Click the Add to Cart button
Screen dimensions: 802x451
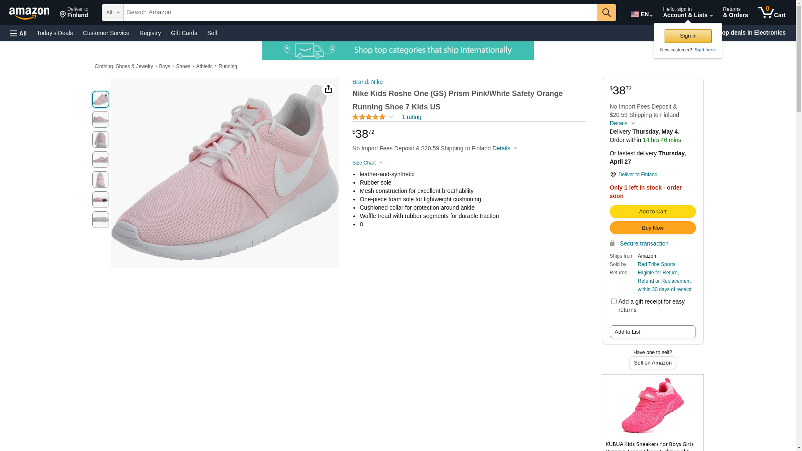[x=652, y=212]
